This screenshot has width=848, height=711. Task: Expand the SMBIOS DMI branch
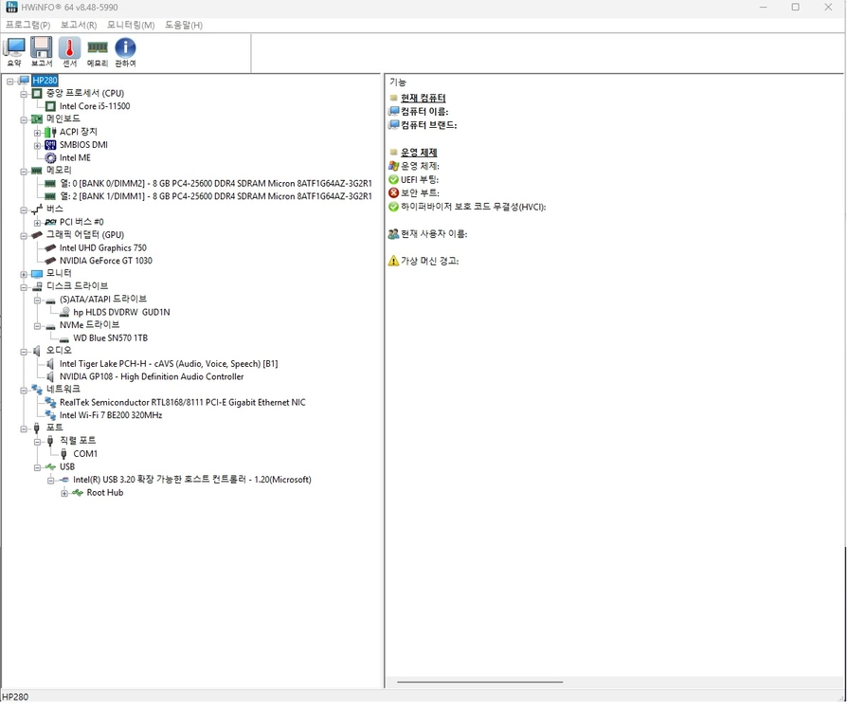[x=37, y=146]
